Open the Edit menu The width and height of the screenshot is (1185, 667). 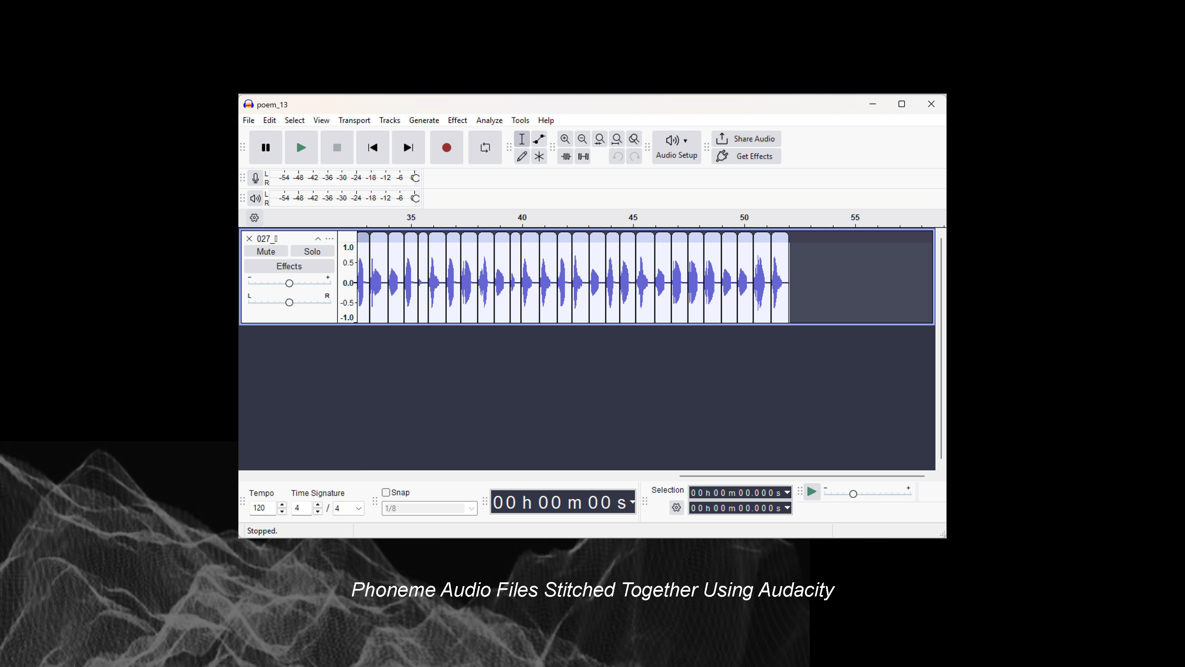tap(269, 120)
